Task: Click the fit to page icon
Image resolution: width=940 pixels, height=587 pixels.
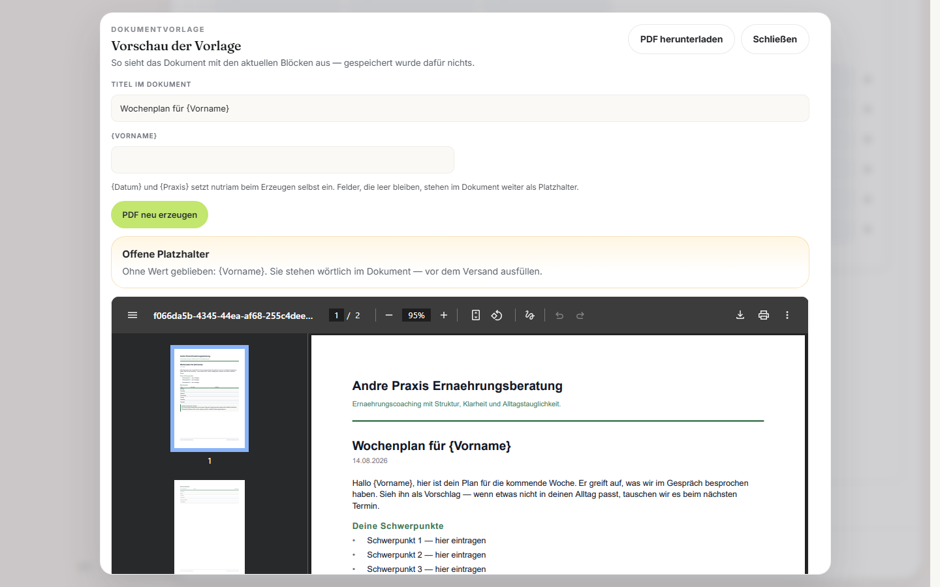Action: (x=476, y=315)
